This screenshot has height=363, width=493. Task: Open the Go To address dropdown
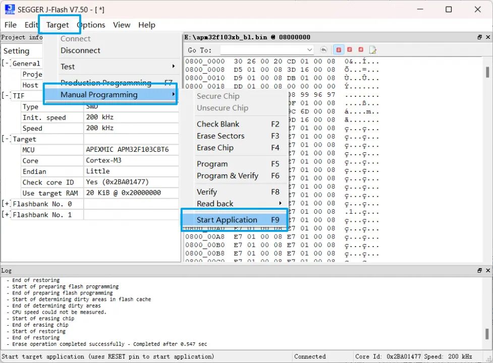[x=309, y=50]
